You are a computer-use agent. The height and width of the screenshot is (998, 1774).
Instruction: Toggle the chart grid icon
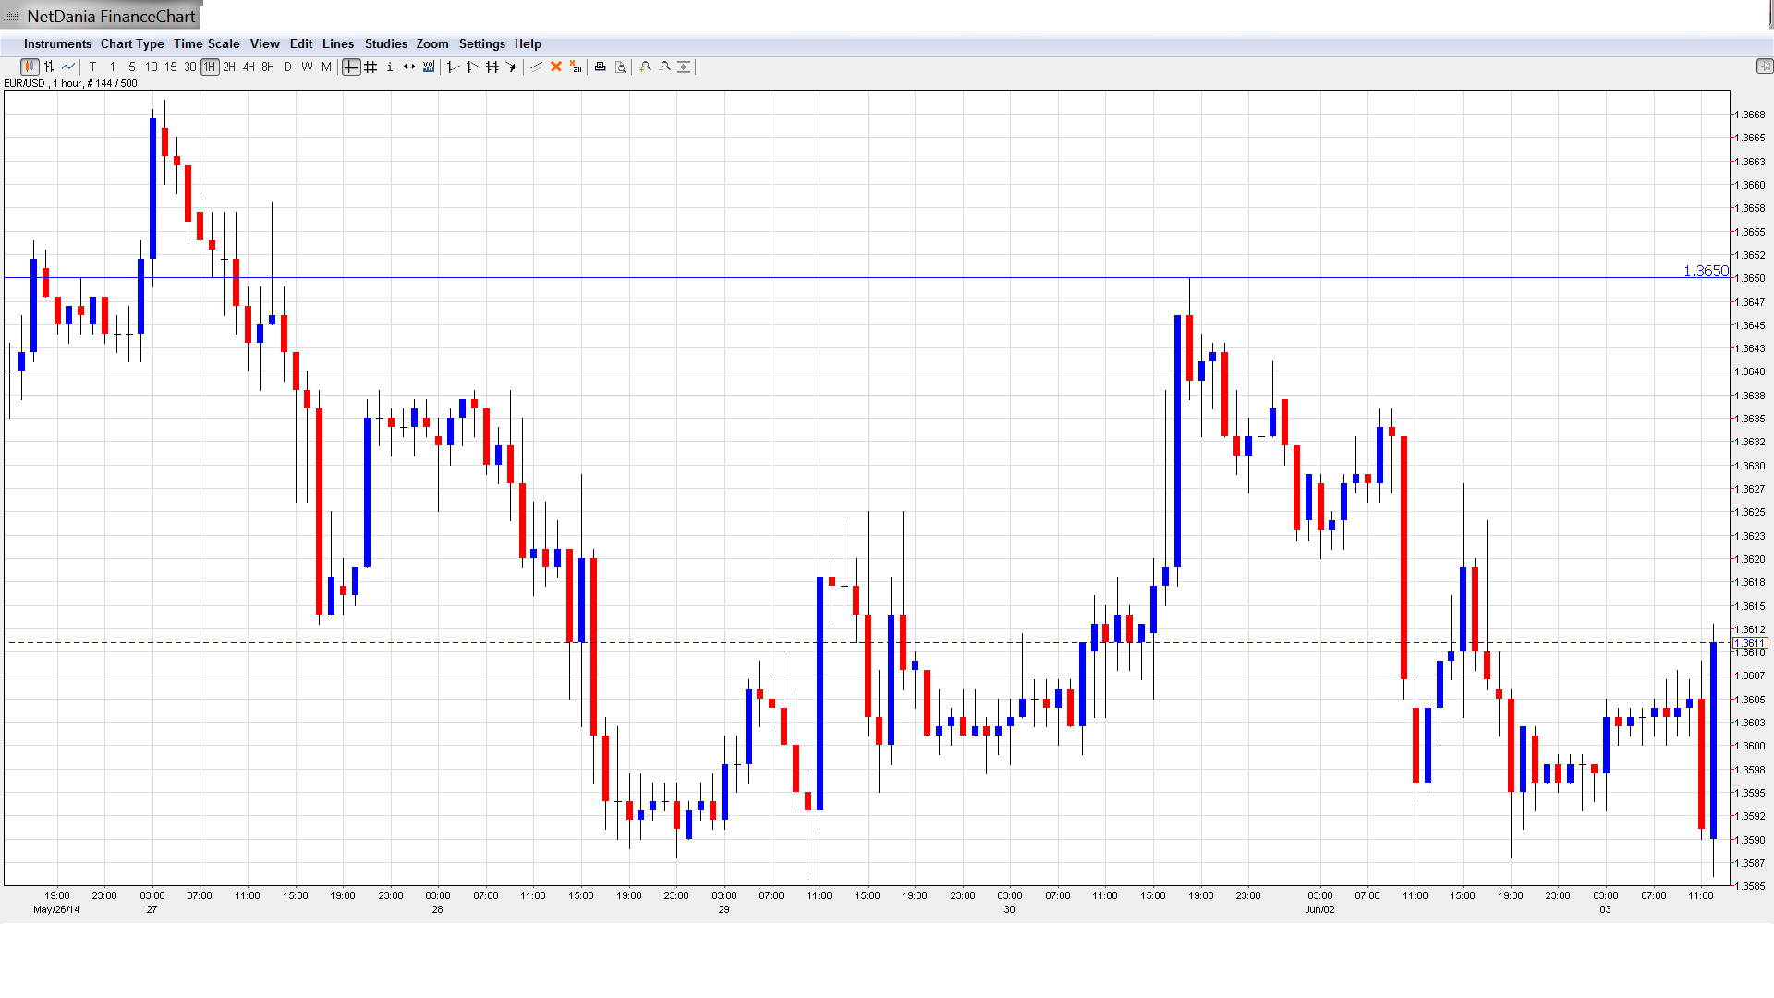click(x=371, y=67)
